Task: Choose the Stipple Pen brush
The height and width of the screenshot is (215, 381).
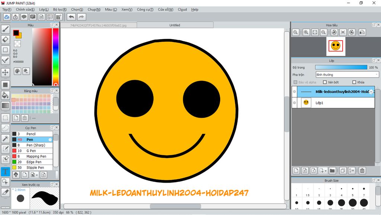Action: (x=32, y=167)
